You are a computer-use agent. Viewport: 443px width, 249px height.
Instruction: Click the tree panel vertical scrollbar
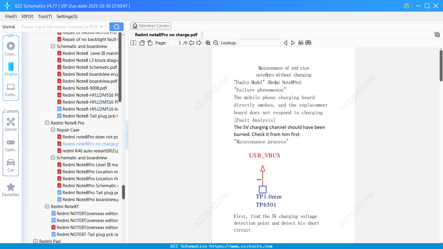(123, 192)
